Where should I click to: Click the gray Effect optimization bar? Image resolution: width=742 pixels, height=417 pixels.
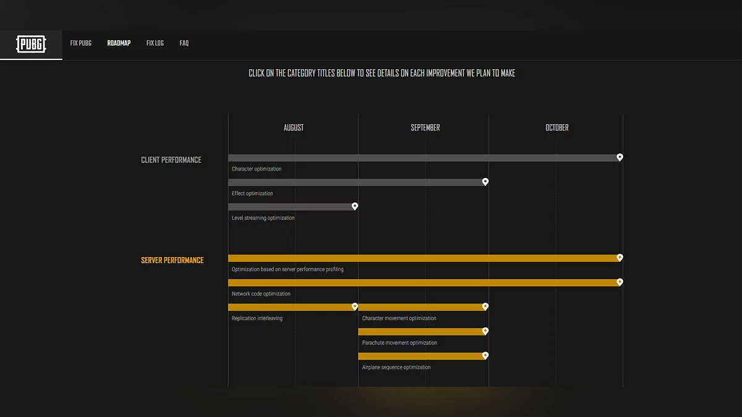click(357, 183)
